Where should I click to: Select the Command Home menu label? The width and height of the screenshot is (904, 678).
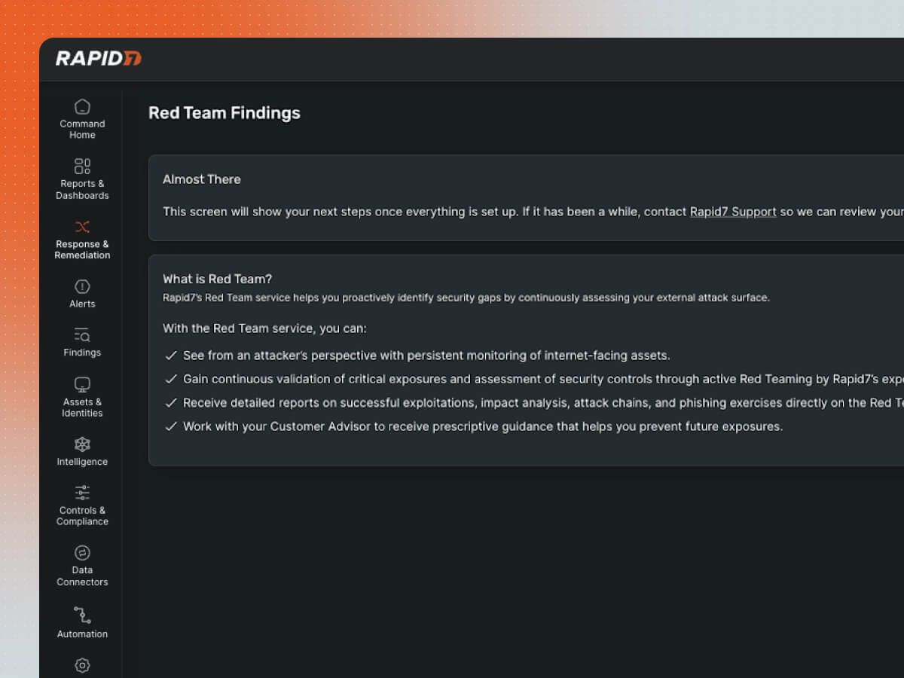pos(82,130)
